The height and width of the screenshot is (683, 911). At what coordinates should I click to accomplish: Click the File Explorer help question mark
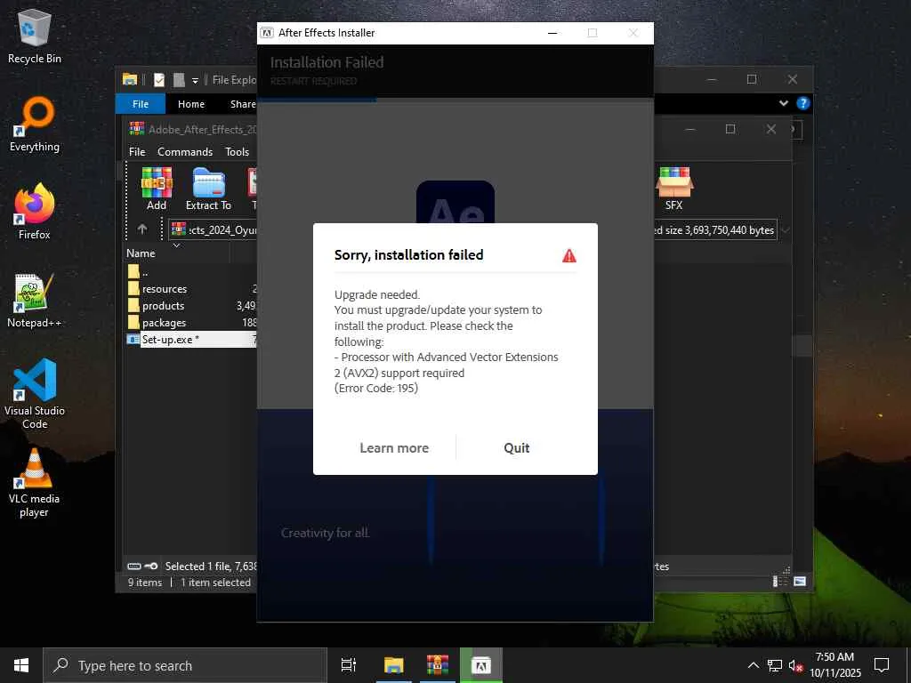803,103
